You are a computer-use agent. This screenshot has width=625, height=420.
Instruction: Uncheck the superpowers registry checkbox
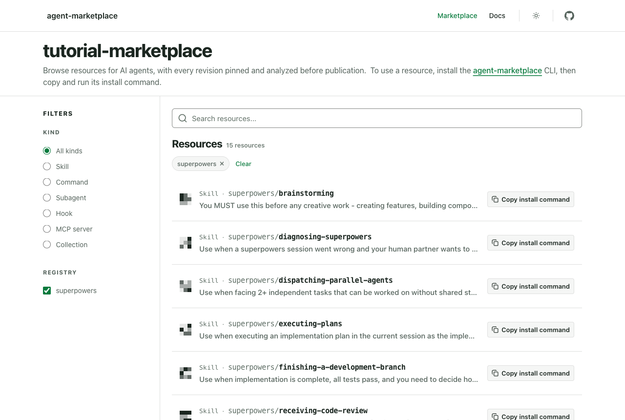(x=47, y=291)
